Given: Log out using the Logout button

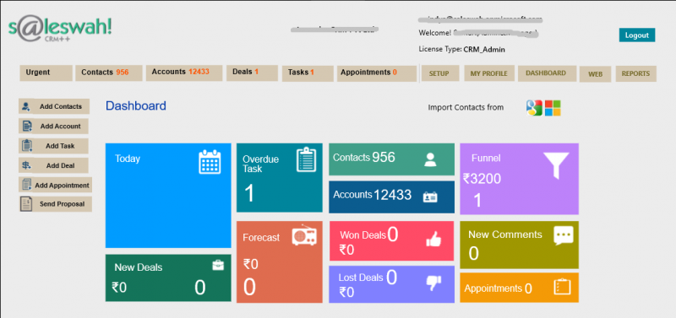Looking at the screenshot, I should [x=637, y=35].
